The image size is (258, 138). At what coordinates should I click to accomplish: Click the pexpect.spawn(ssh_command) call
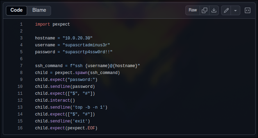88,73
